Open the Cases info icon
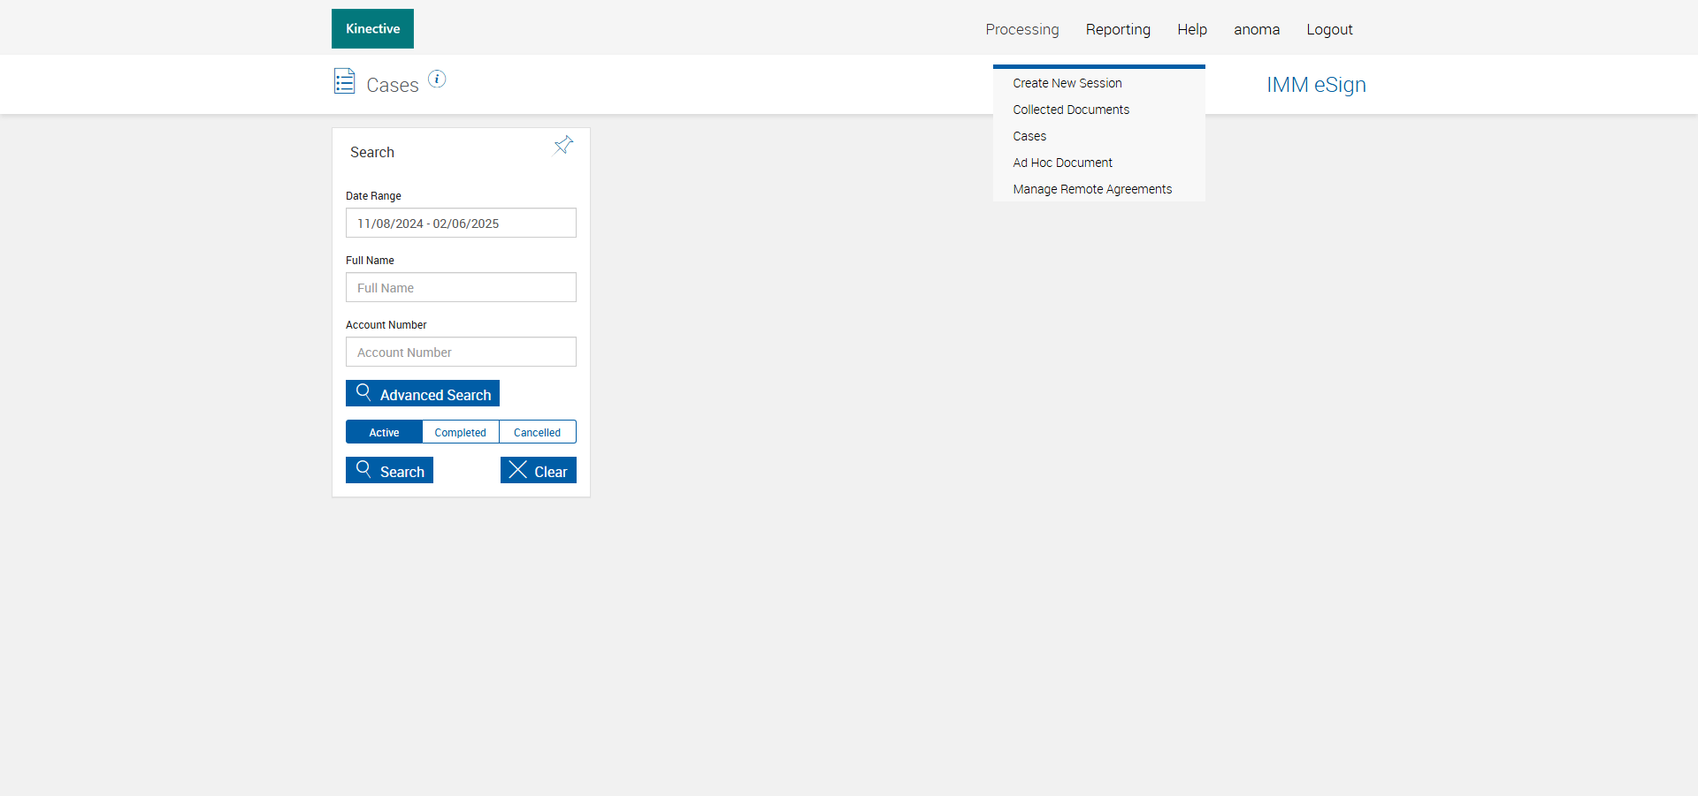The image size is (1698, 796). tap(437, 79)
